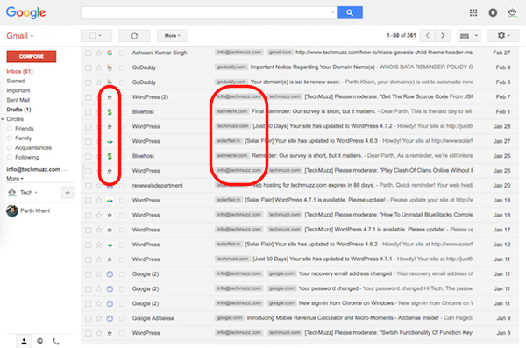
Task: Click the Google logo
Action: (25, 13)
